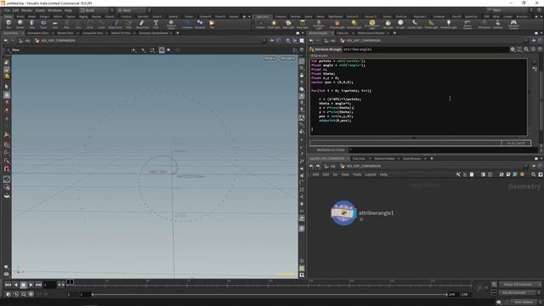Open the Build desktop dropdown

[x=96, y=10]
